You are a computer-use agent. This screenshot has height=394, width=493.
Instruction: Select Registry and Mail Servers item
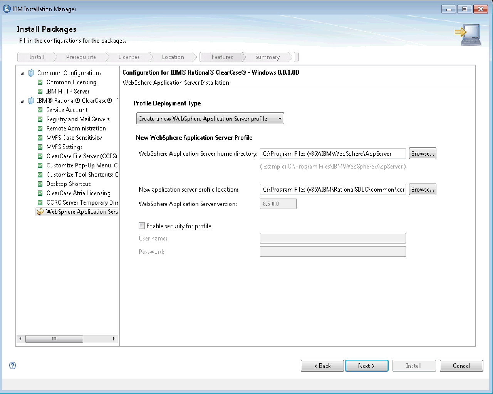click(78, 119)
